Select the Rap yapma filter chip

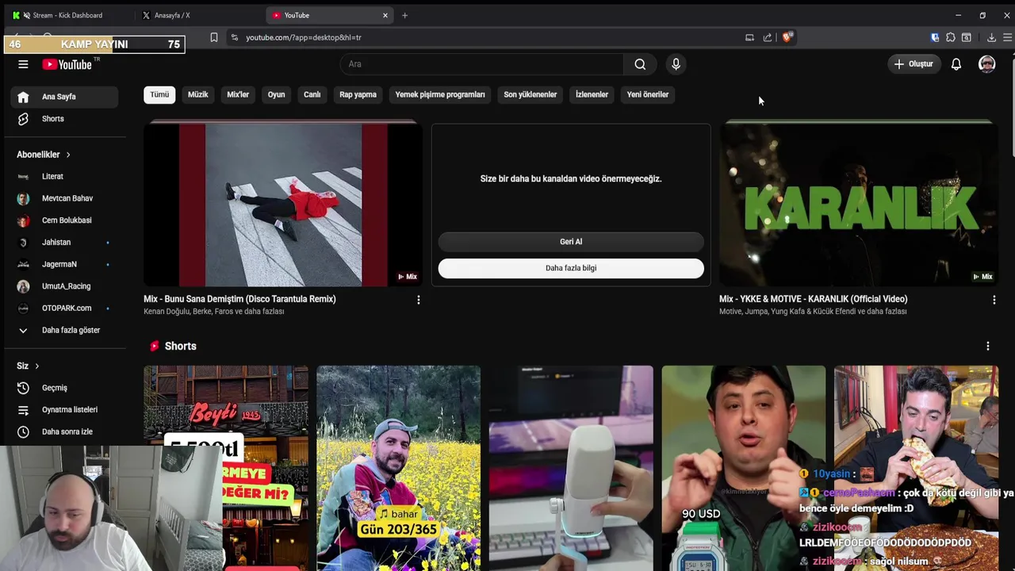358,94
